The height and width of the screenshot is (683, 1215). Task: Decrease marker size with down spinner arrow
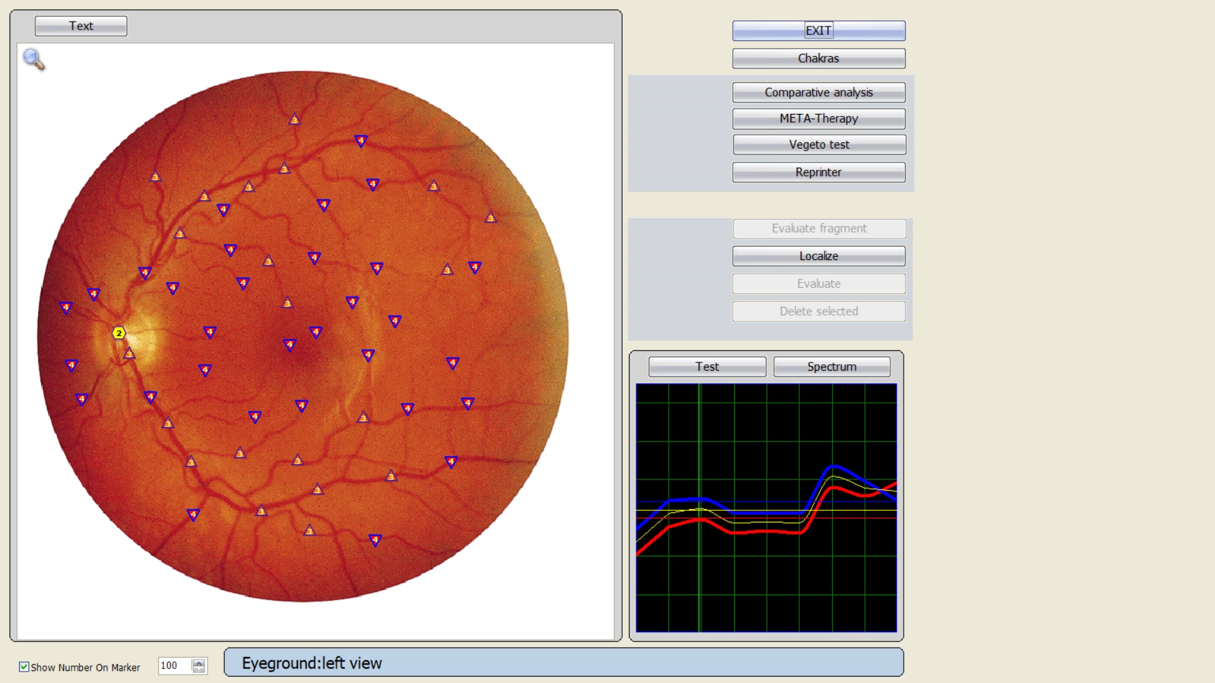199,669
